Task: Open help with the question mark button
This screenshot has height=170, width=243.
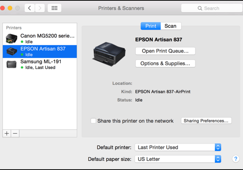Action: pyautogui.click(x=236, y=159)
